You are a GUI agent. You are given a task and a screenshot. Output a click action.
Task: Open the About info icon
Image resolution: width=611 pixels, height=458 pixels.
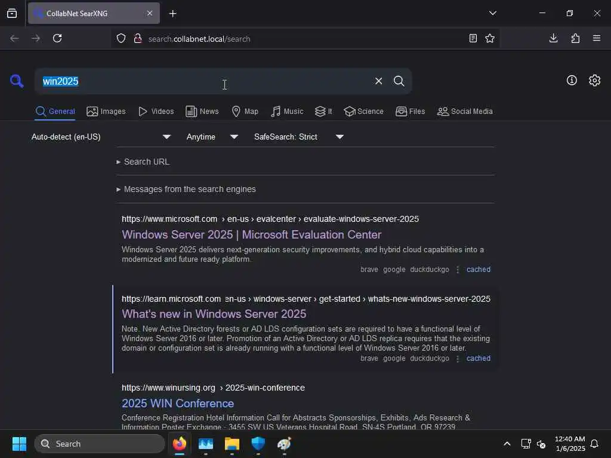[x=571, y=81]
